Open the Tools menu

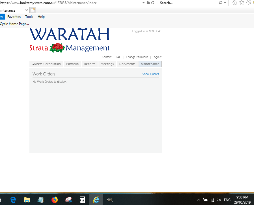point(29,17)
